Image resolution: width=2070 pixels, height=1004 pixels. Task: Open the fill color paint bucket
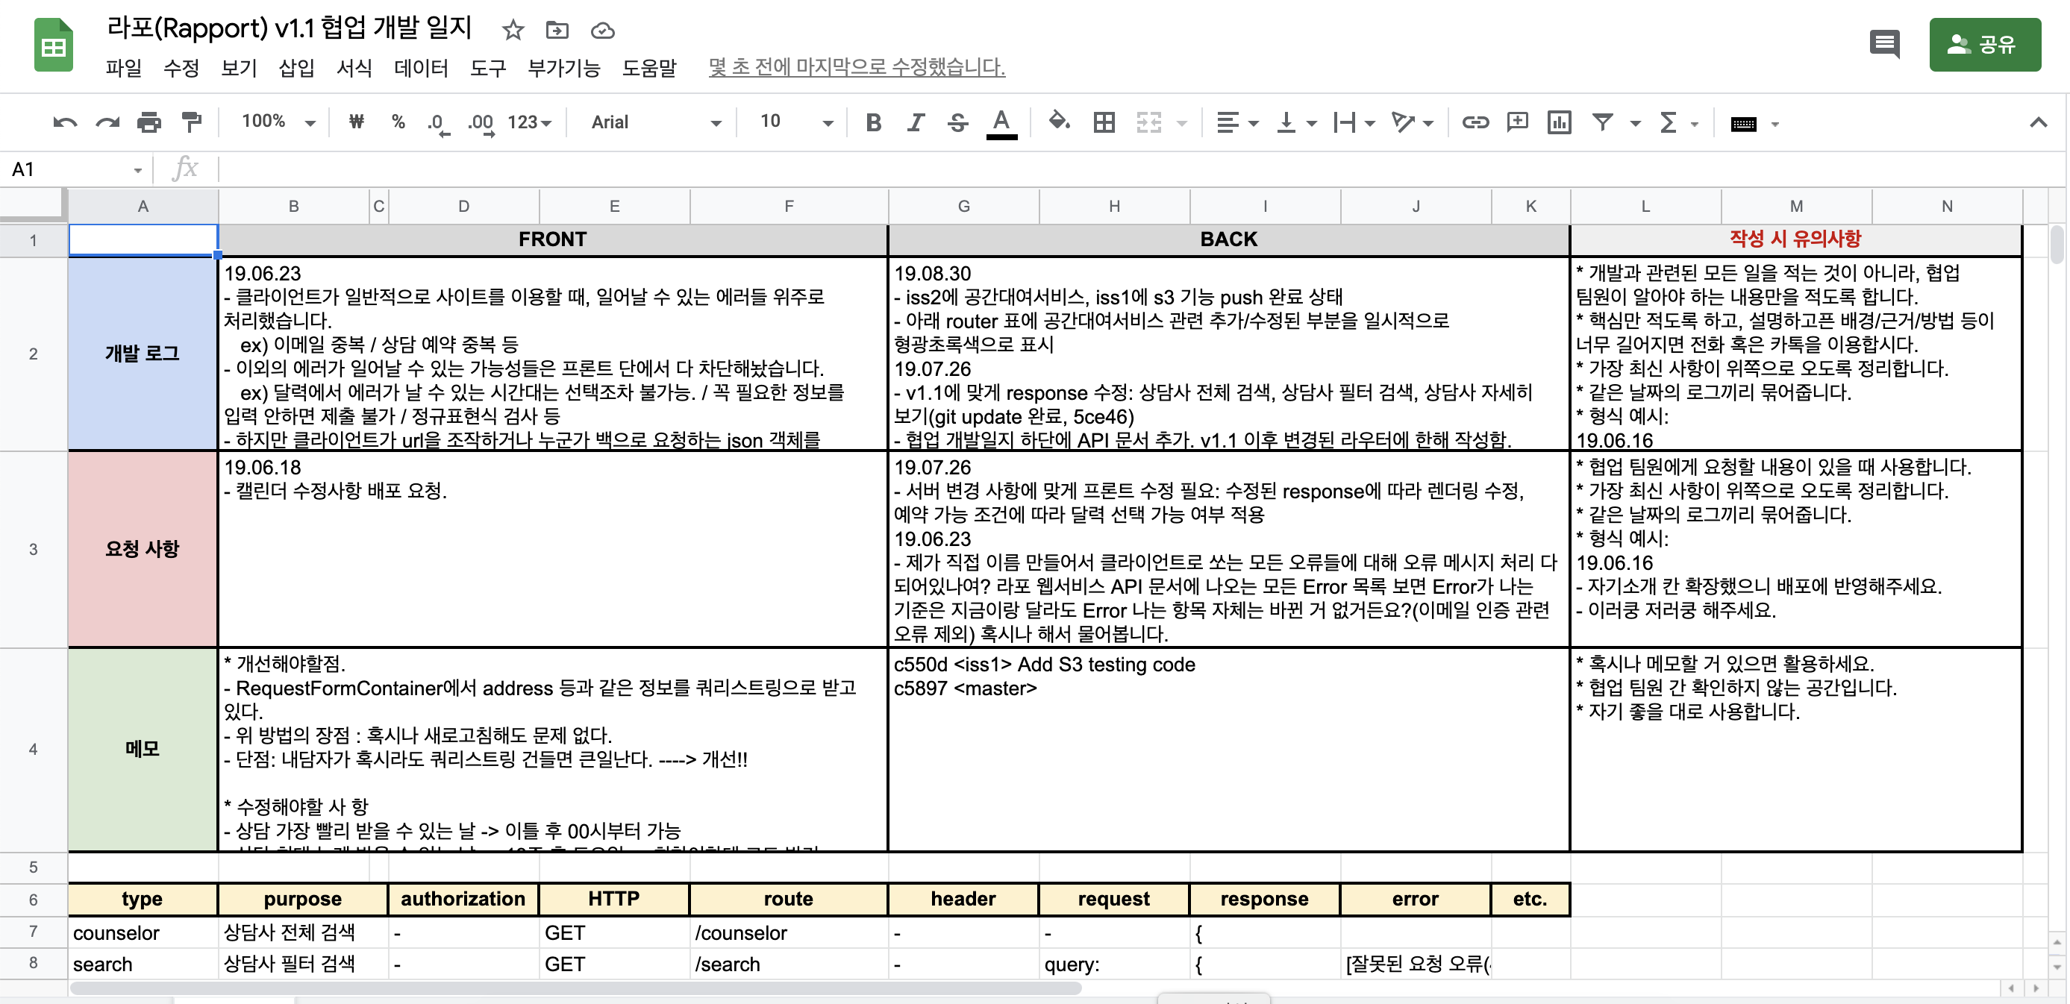point(1058,122)
